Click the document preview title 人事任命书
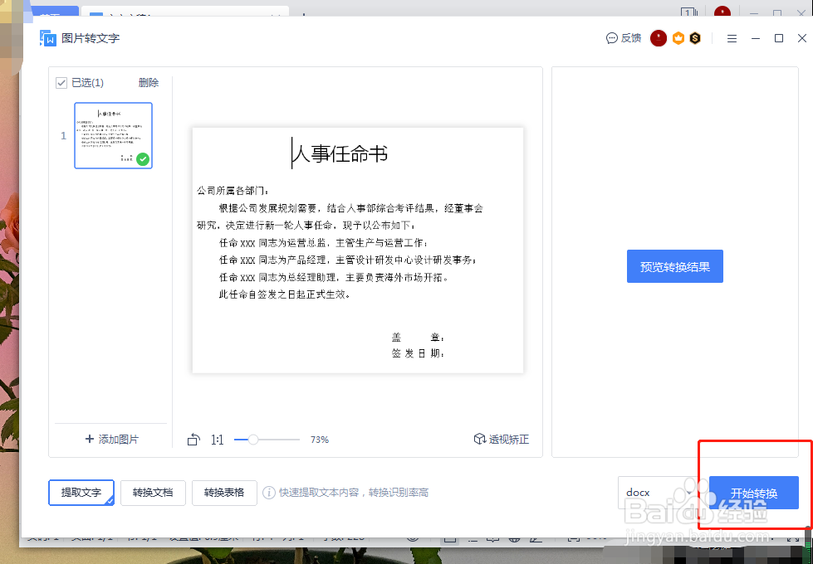 [340, 153]
